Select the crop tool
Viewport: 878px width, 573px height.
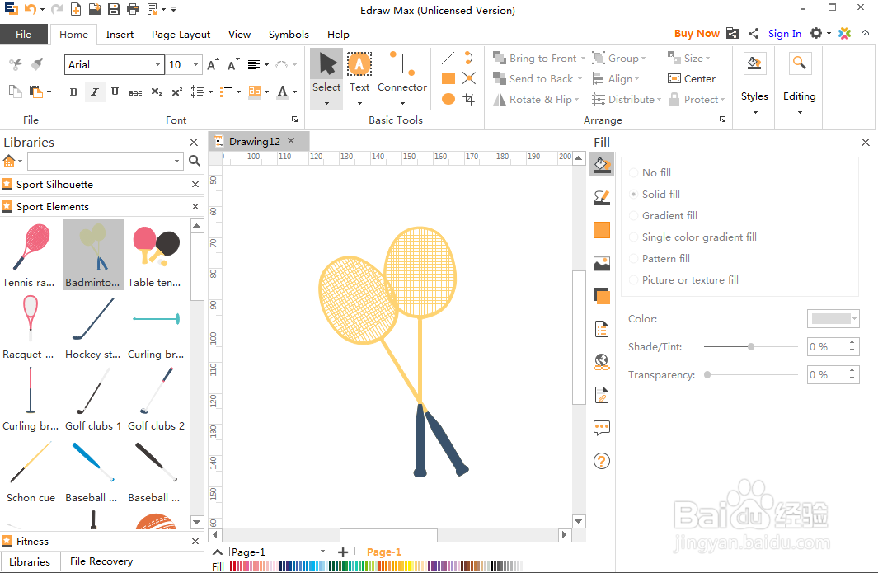coord(469,99)
